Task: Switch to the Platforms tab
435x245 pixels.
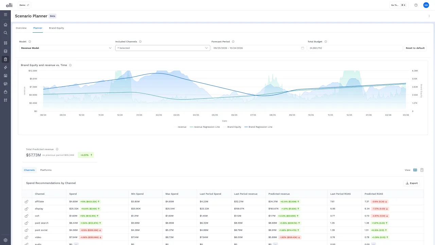Action: [x=46, y=170]
